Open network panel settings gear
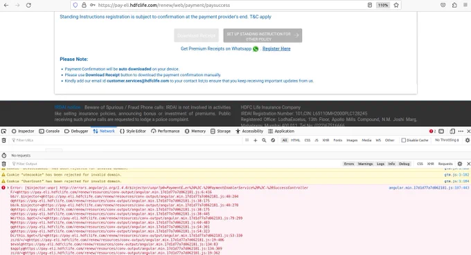The height and width of the screenshot is (255, 471). 468,140
